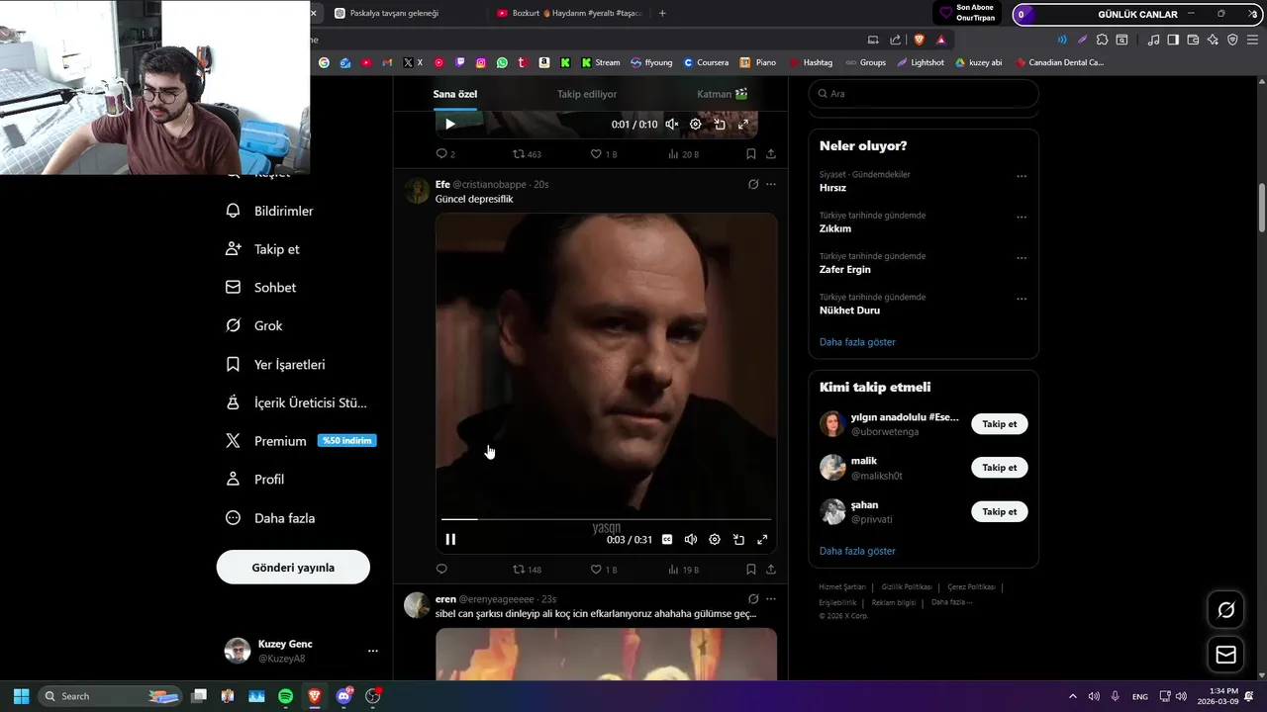
Task: Open Windows Start menu
Action: pos(21,696)
